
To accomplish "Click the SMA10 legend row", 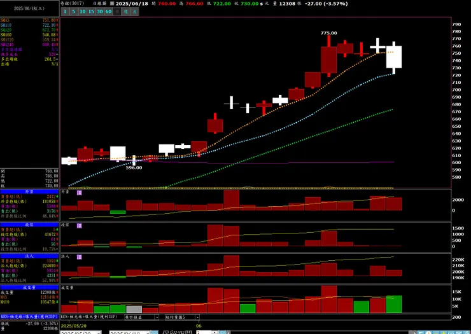I will click(29, 25).
